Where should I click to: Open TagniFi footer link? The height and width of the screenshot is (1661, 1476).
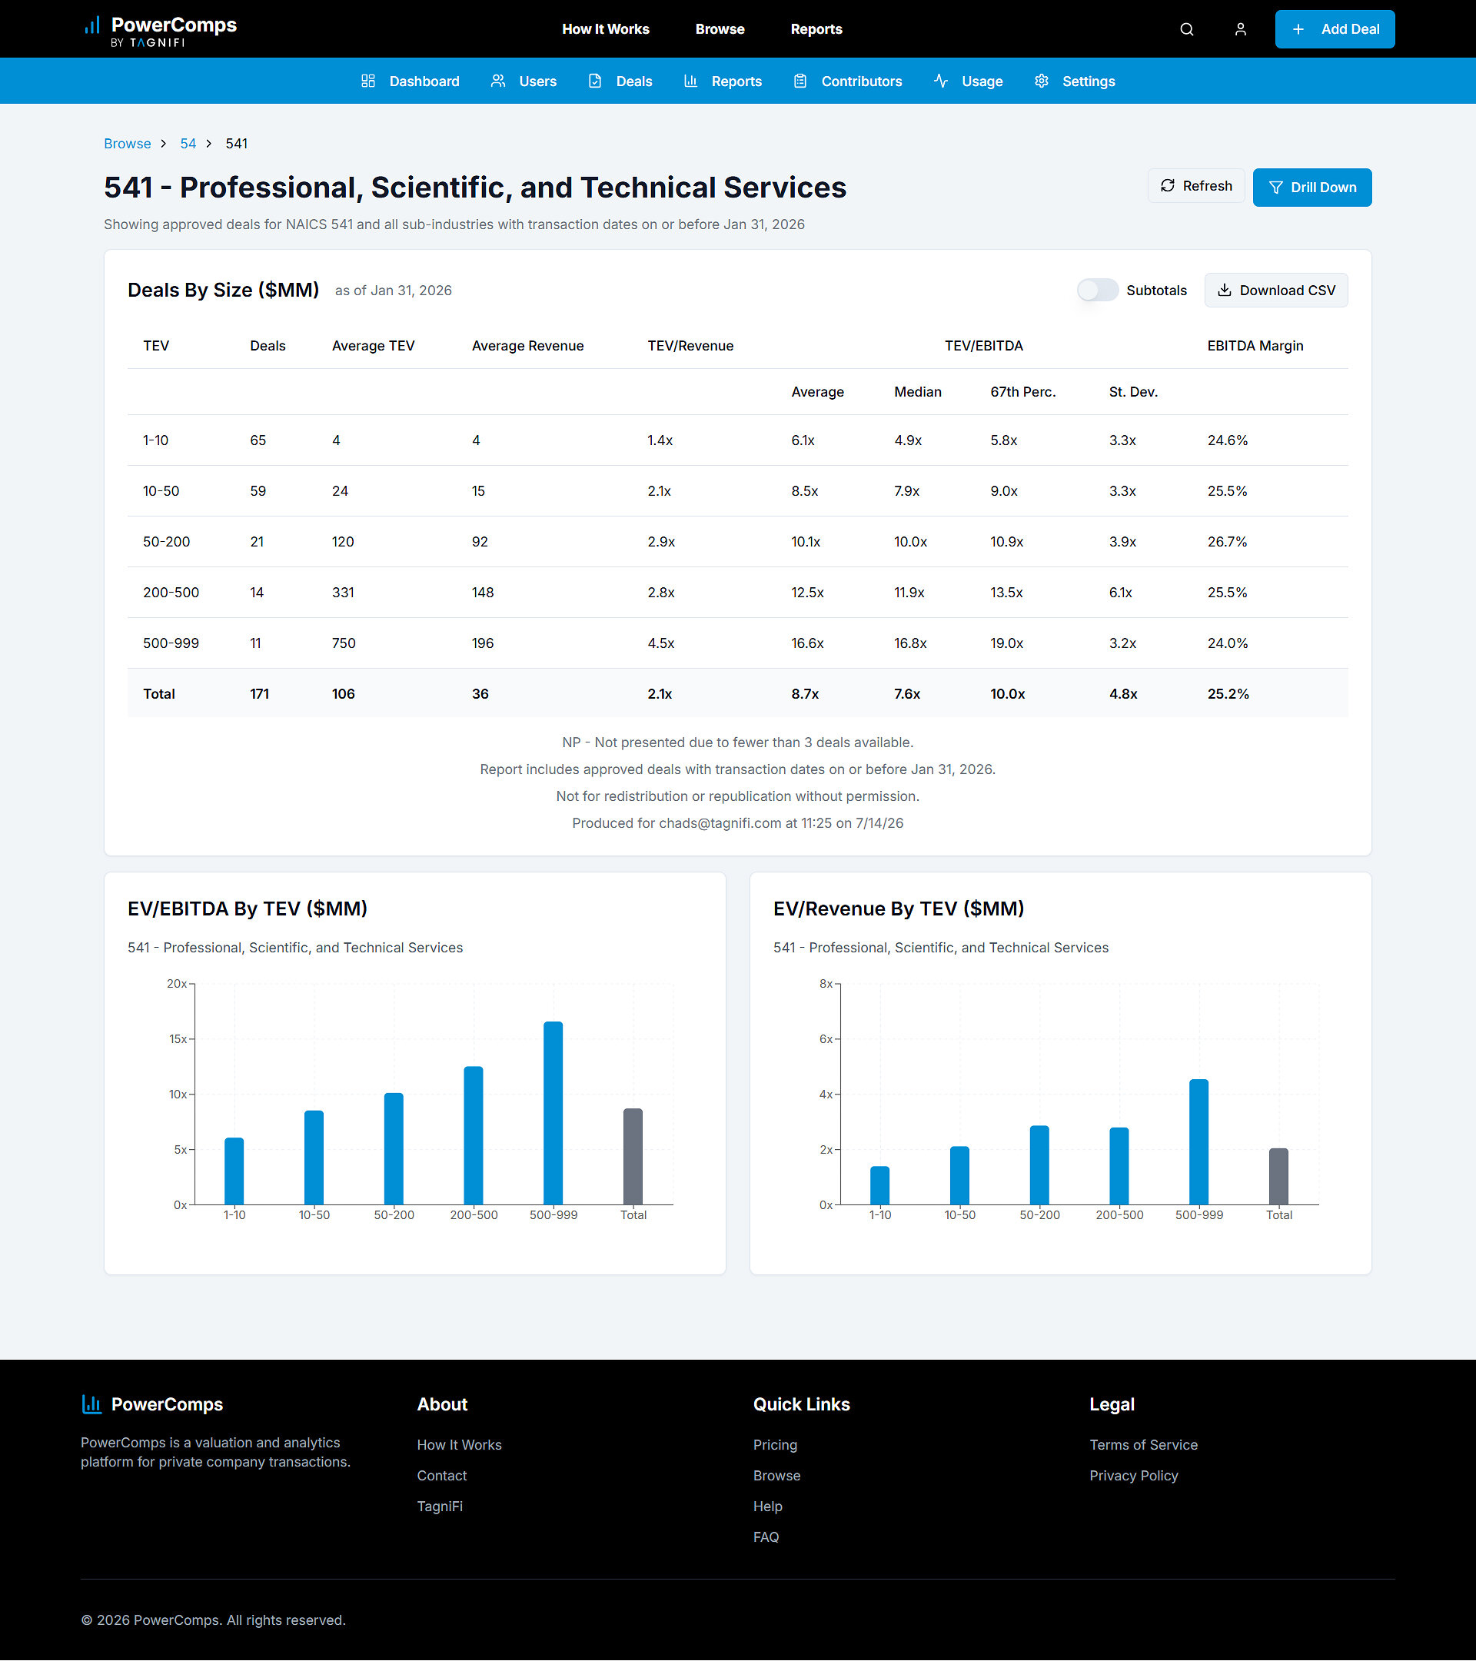(440, 1507)
